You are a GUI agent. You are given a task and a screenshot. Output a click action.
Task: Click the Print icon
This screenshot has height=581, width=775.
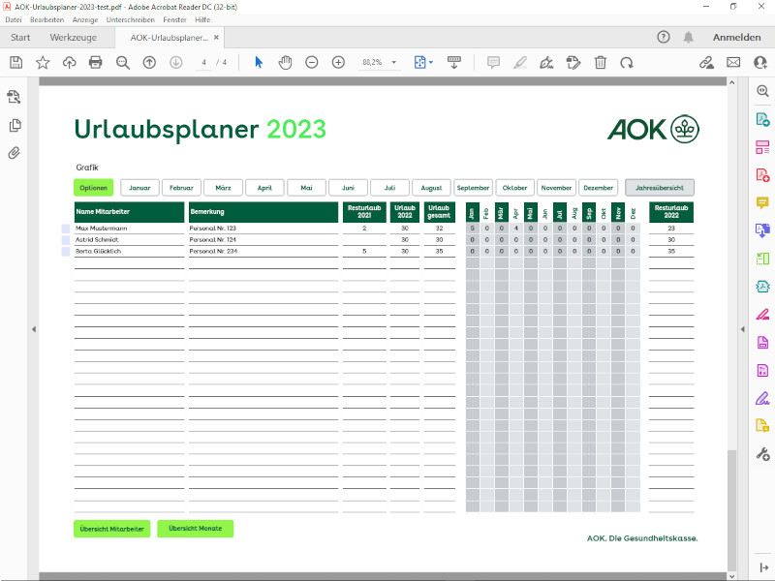95,62
